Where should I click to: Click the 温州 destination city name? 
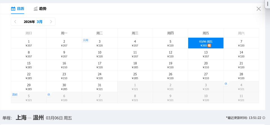(38, 117)
